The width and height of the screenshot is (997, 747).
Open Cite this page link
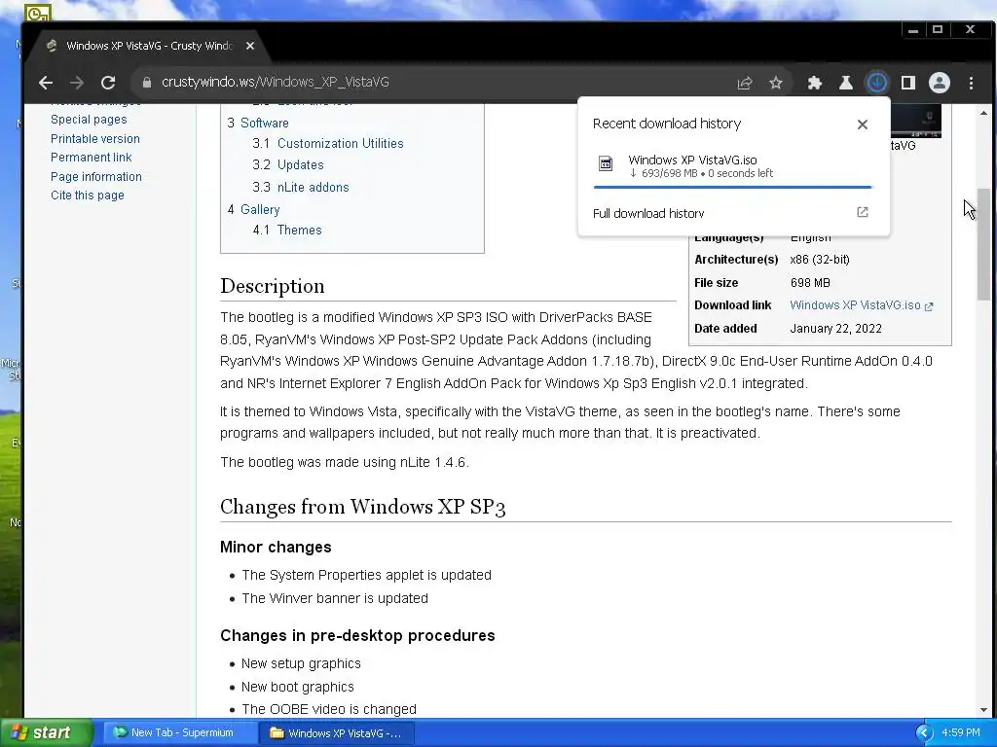tap(87, 195)
